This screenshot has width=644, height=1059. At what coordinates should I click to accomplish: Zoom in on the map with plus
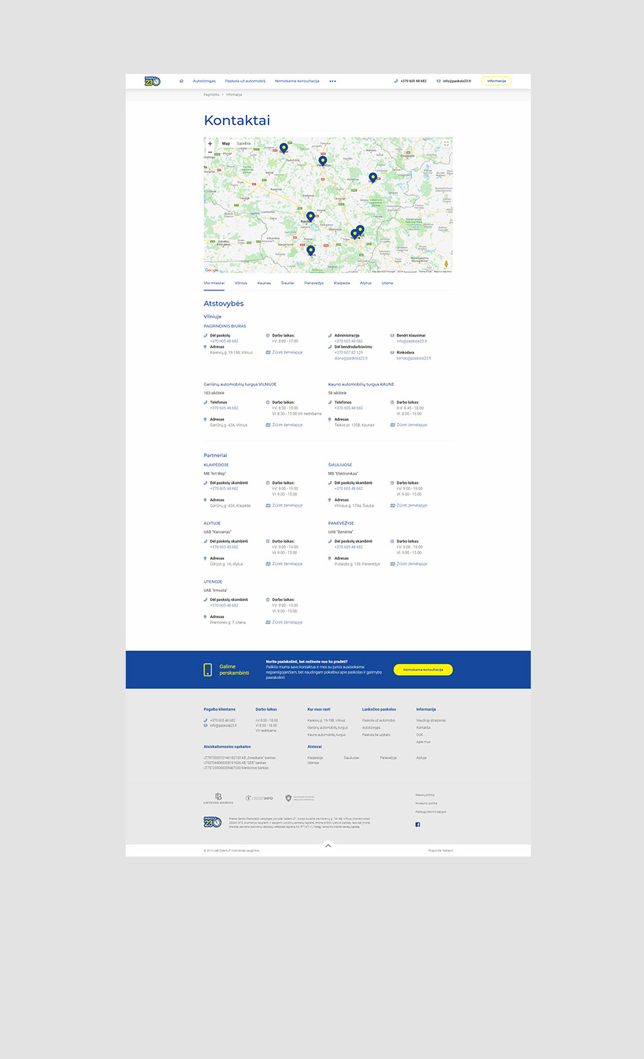(210, 144)
